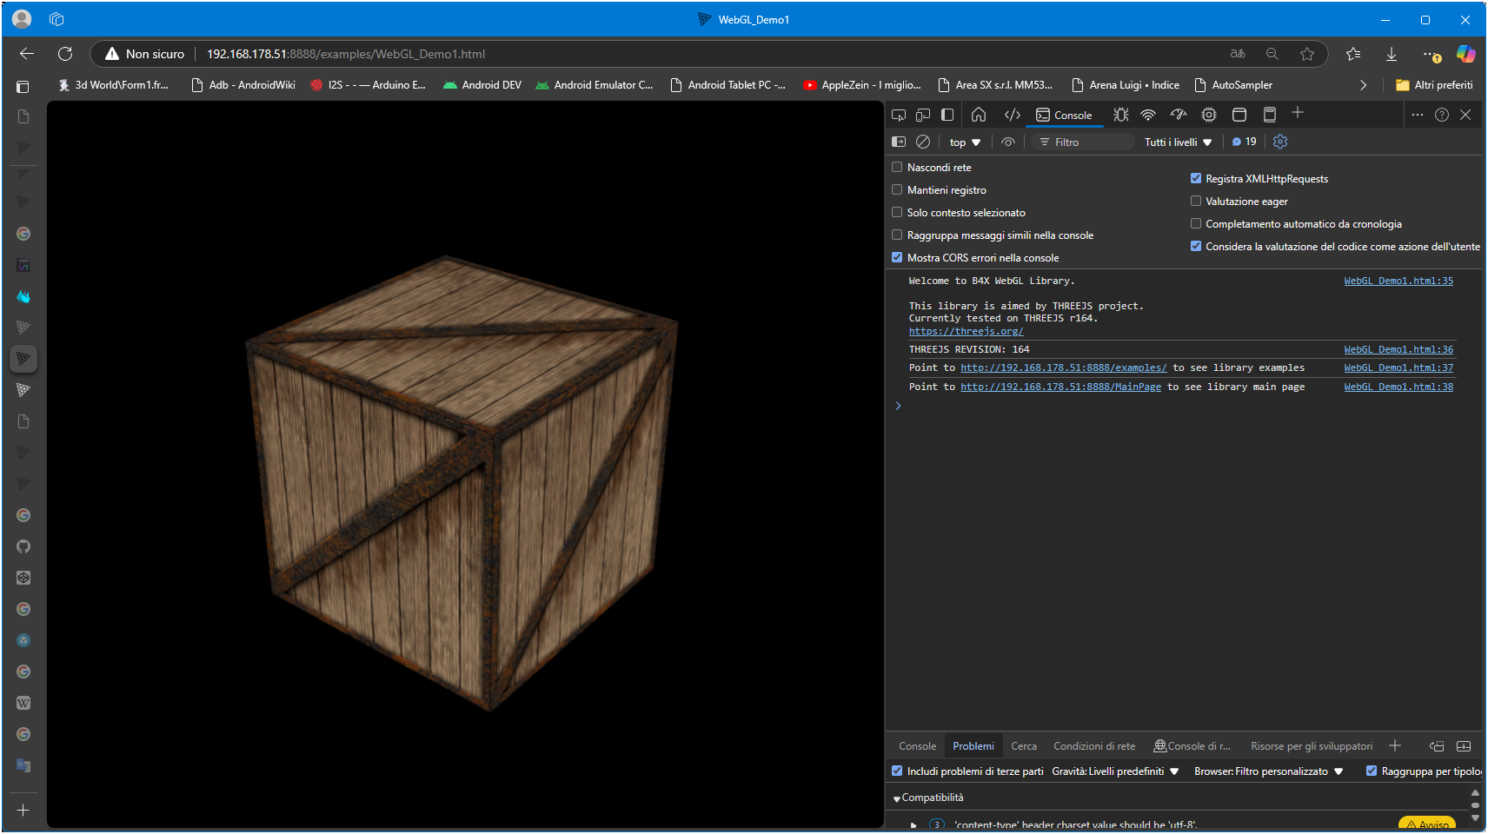The image size is (1488, 834).
Task: Check the Mantieni registro option
Action: tap(897, 189)
